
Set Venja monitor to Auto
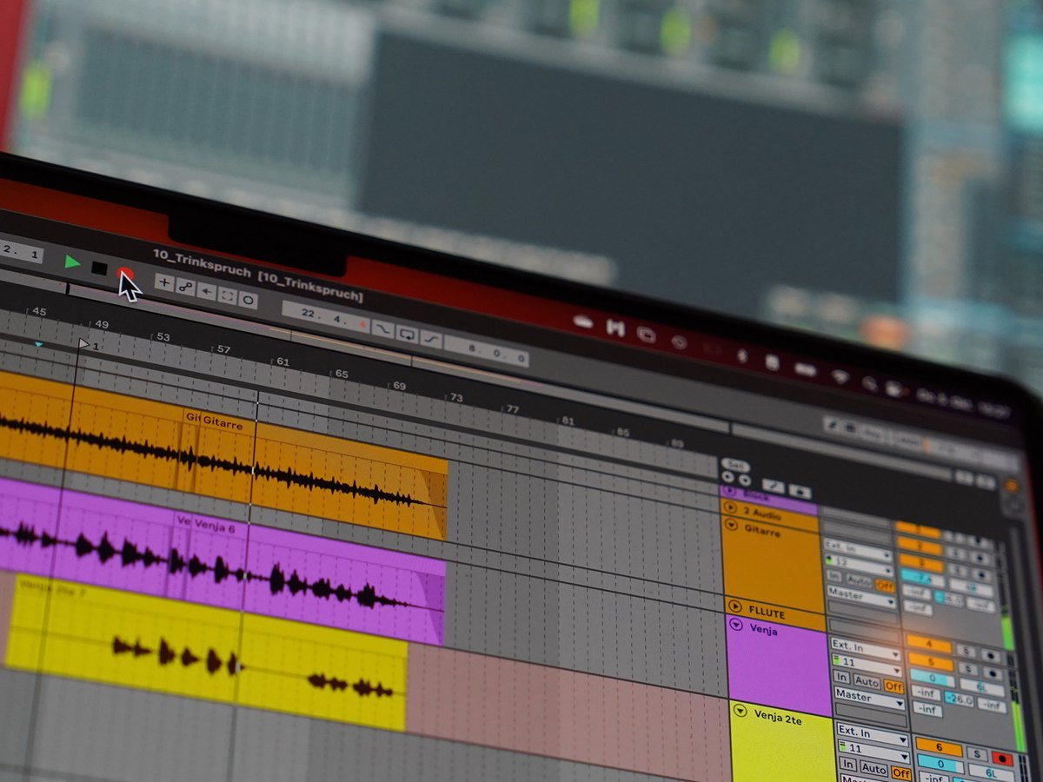(867, 681)
